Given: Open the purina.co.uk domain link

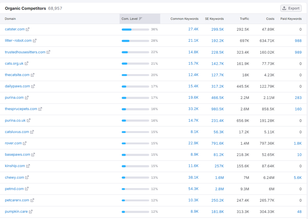Looking at the screenshot, I should [15, 121].
